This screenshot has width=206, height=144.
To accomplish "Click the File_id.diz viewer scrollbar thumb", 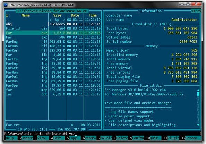I will coord(198,94).
